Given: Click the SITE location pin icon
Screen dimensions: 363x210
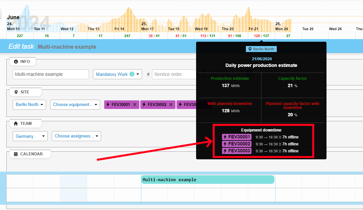Looking at the screenshot, I should point(16,92).
